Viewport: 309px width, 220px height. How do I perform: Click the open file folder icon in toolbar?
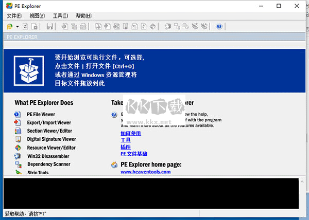10,26
